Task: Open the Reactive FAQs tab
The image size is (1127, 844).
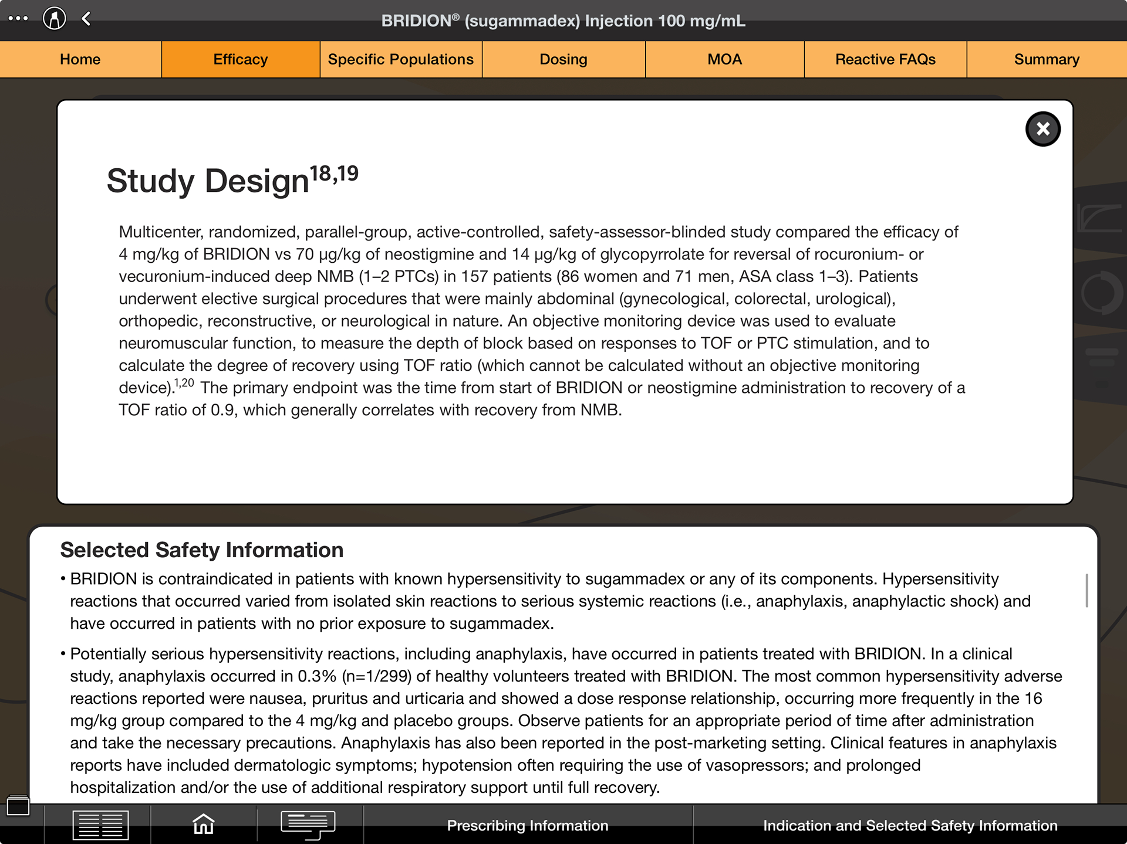Action: pyautogui.click(x=885, y=59)
